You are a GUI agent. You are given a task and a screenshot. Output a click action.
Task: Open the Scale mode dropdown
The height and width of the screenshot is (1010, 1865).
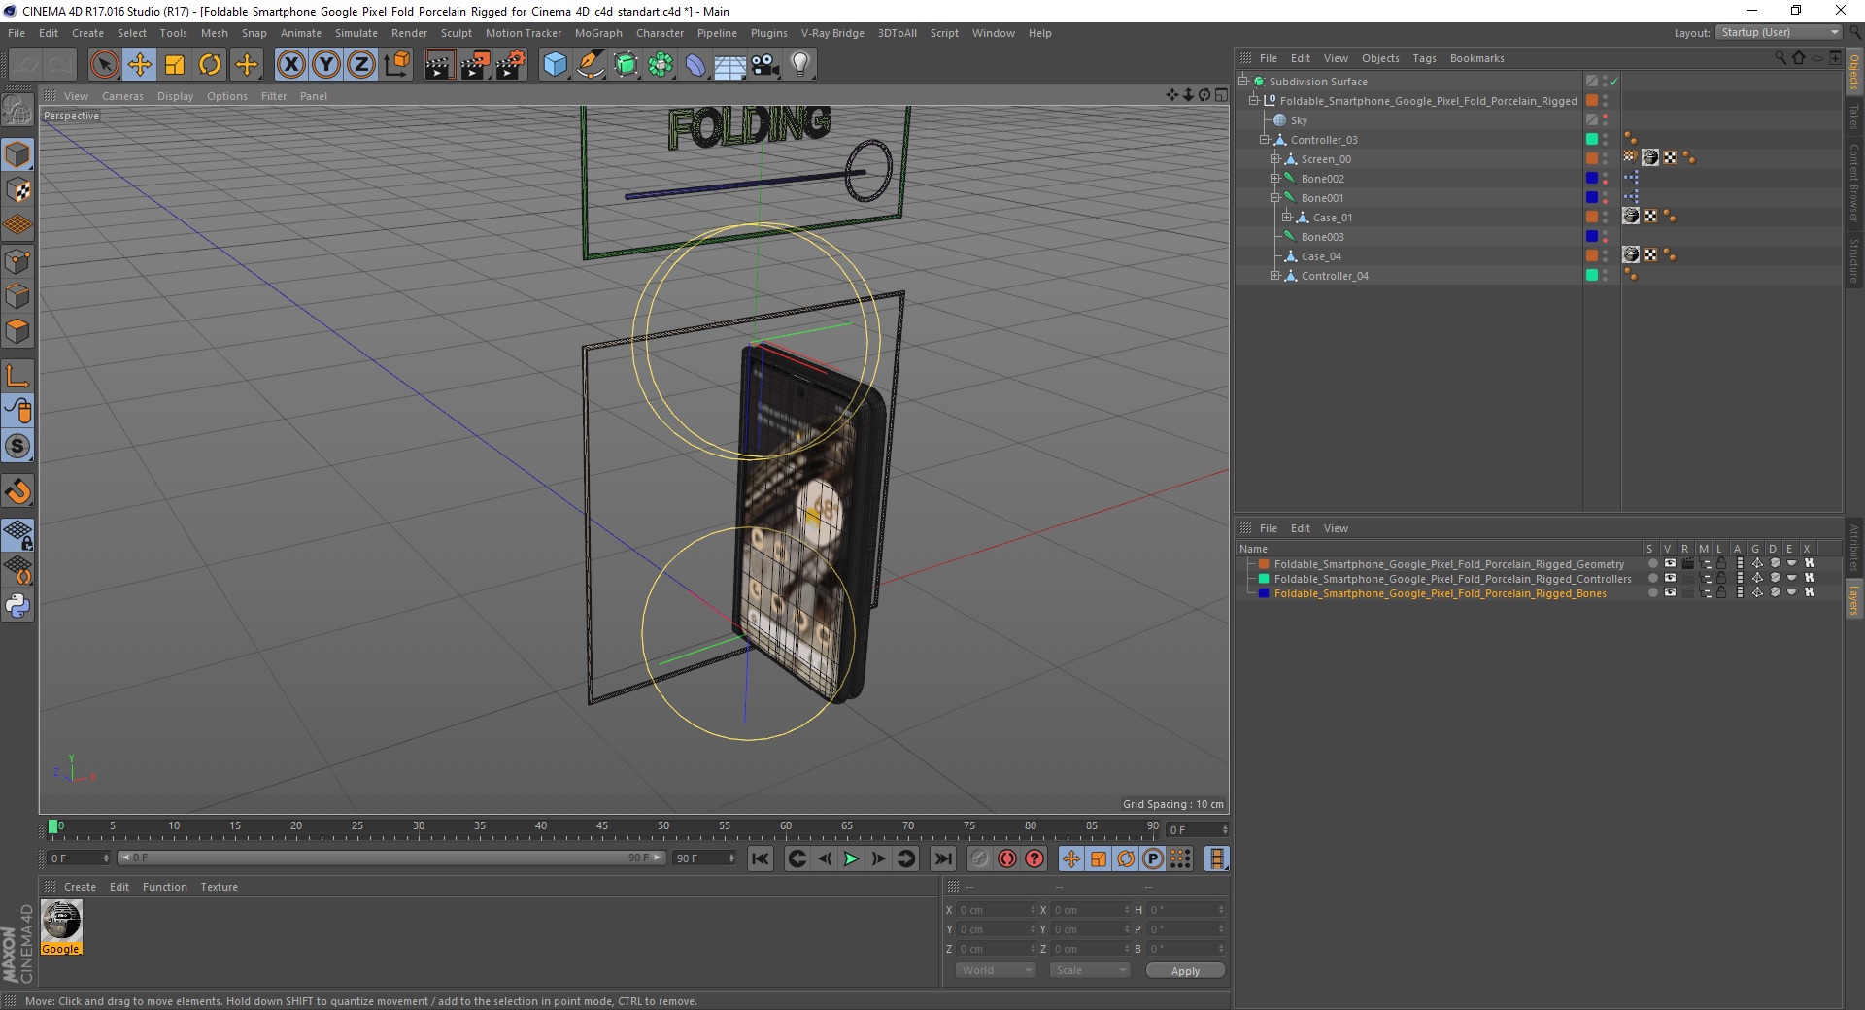(1090, 970)
